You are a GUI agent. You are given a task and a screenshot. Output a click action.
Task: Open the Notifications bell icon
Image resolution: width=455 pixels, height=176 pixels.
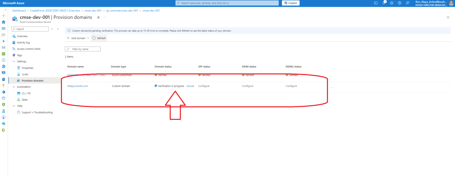[384, 3]
